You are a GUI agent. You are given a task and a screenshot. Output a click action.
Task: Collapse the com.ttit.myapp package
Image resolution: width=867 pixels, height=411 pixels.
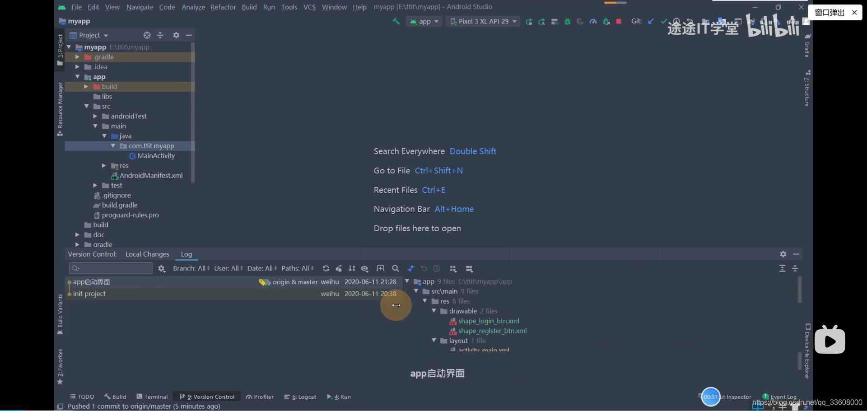pyautogui.click(x=113, y=146)
